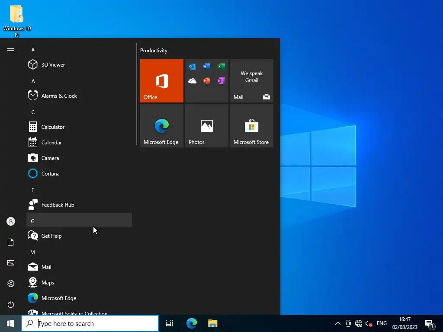Open the clock showing 16:47
The image size is (443, 332).
(404, 323)
